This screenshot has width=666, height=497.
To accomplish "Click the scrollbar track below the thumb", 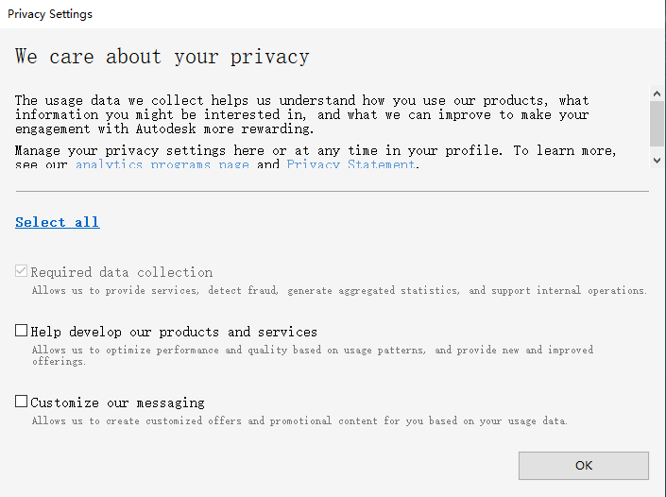I will (657, 149).
